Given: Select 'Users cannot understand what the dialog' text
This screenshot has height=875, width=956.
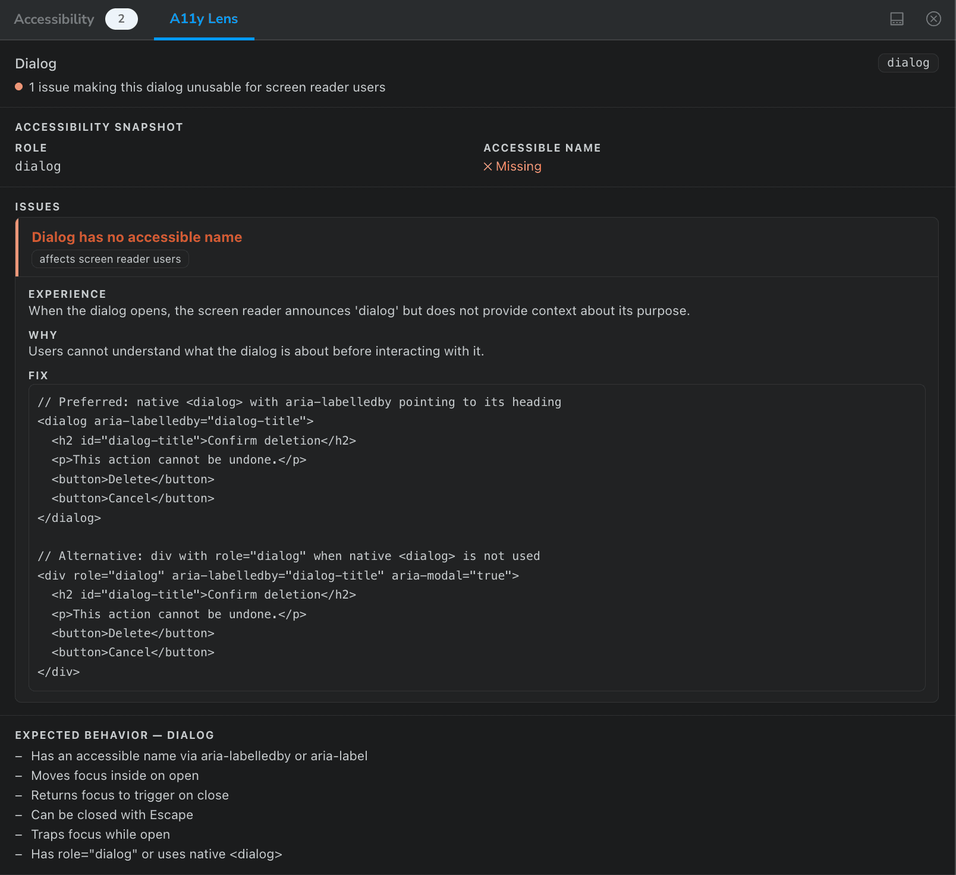Looking at the screenshot, I should (x=256, y=351).
